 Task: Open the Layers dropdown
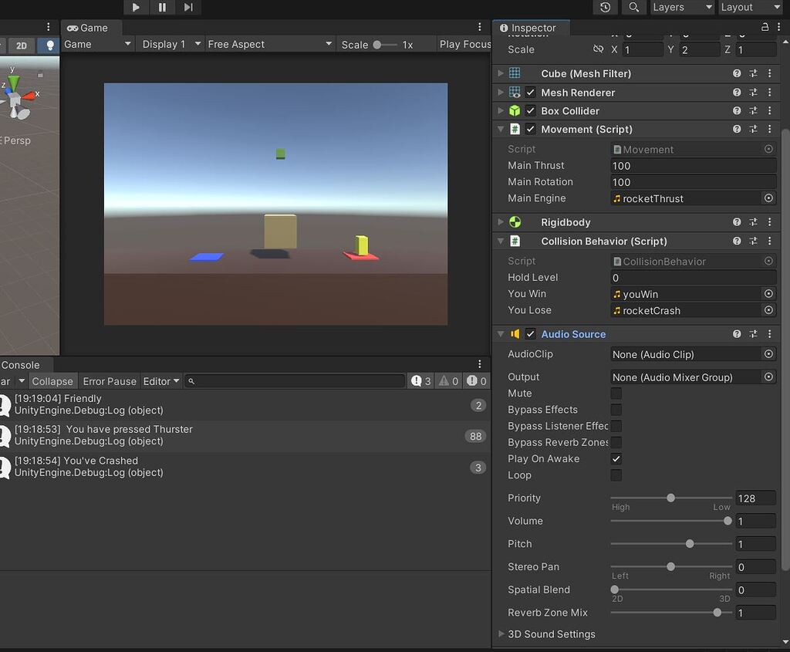[682, 7]
